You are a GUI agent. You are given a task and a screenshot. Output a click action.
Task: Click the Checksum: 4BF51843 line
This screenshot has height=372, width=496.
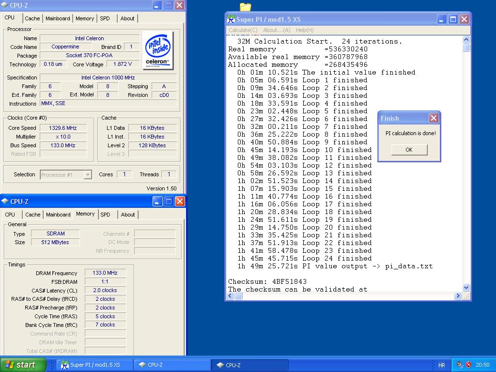click(267, 281)
